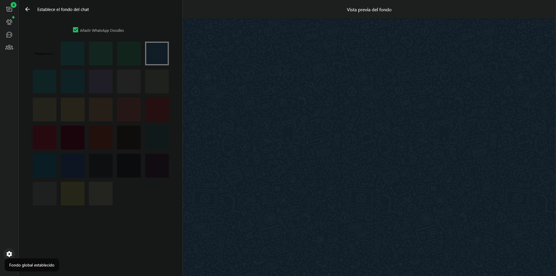Pick the dark wine swatch, second in fourth row
The image size is (556, 276).
73,137
